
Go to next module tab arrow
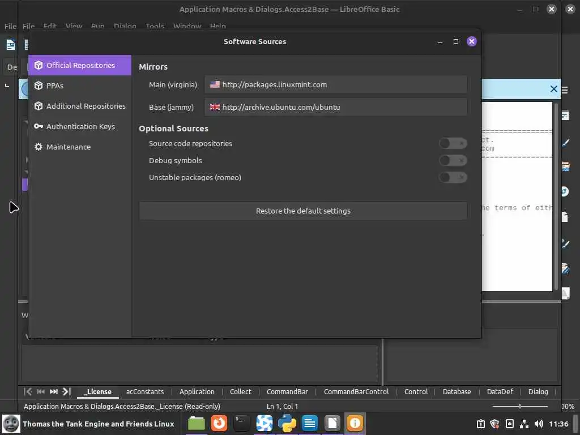pos(54,391)
